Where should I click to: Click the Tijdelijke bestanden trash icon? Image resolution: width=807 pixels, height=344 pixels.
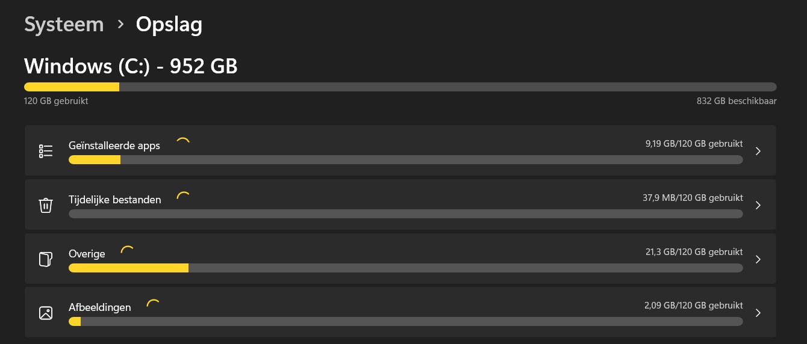point(46,205)
